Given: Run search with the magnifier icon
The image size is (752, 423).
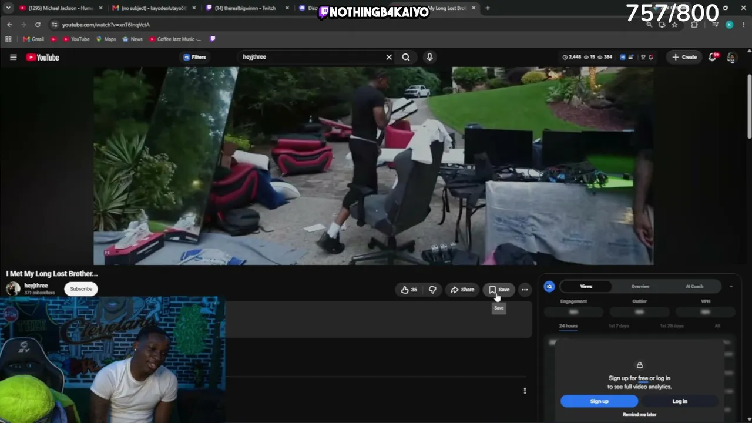Looking at the screenshot, I should [406, 57].
